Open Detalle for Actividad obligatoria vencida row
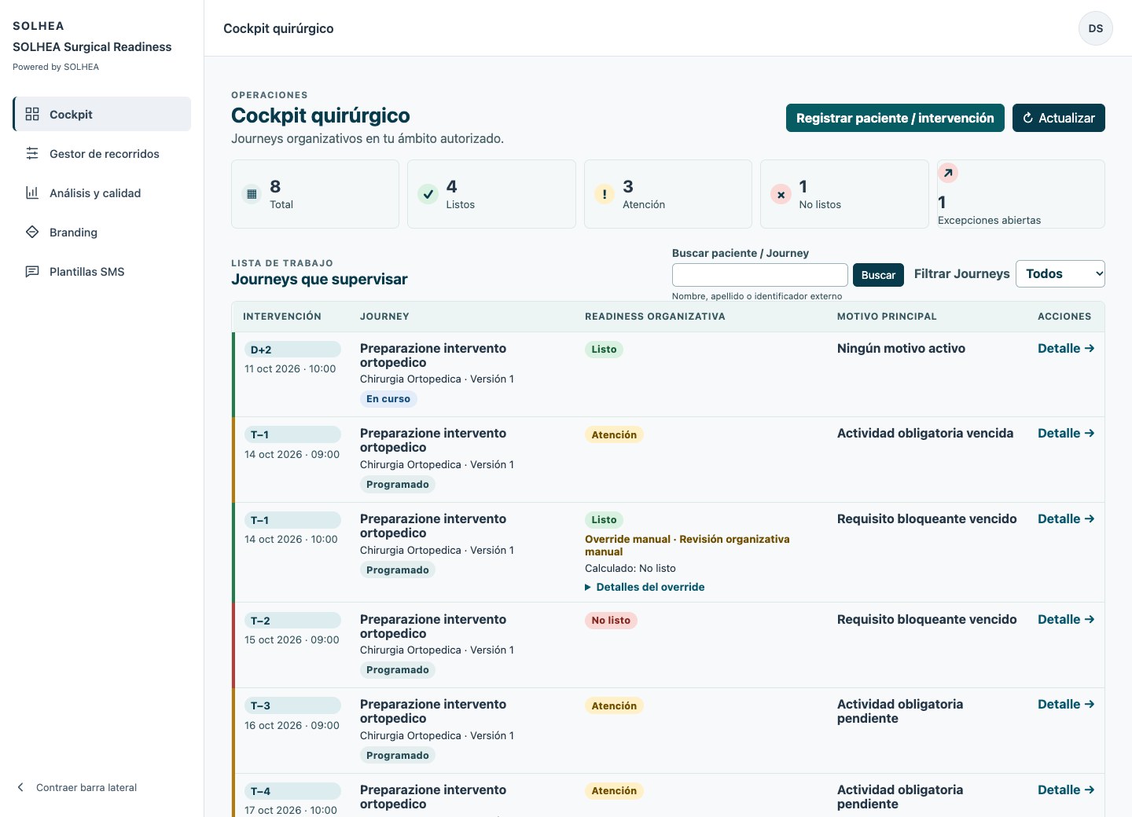Viewport: 1132px width, 817px height. pos(1066,433)
